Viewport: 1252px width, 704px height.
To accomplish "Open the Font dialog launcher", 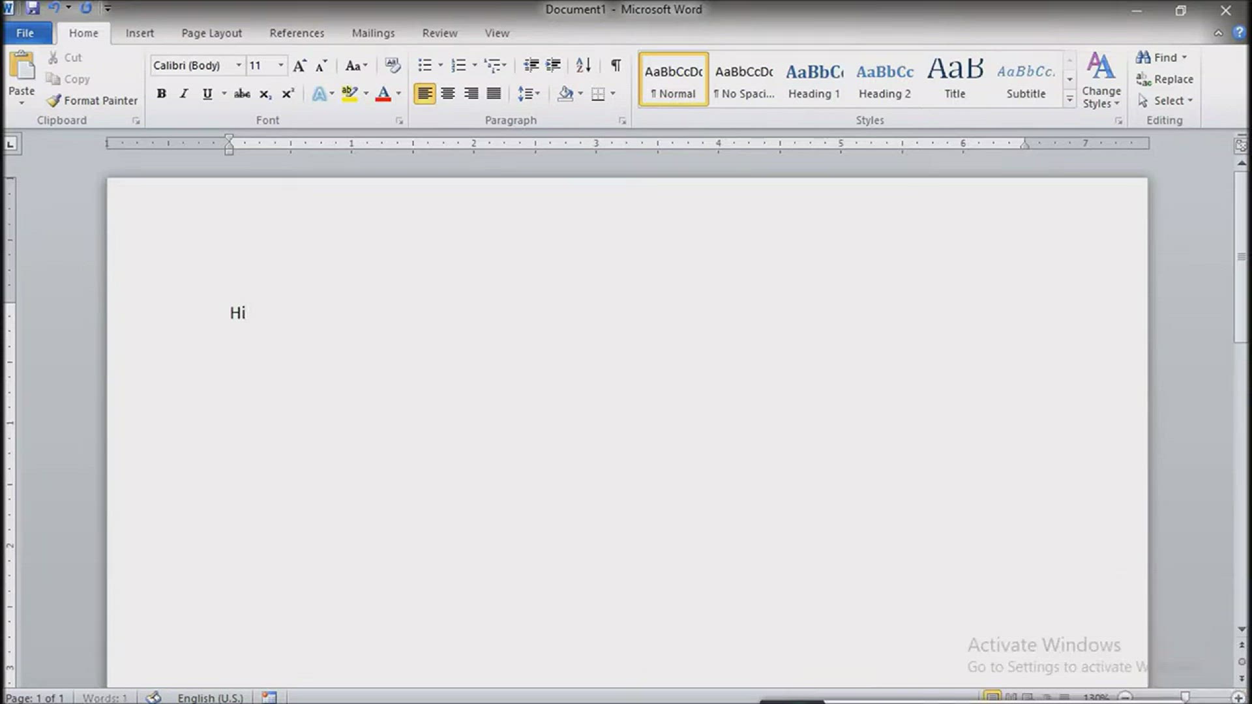I will pyautogui.click(x=399, y=121).
